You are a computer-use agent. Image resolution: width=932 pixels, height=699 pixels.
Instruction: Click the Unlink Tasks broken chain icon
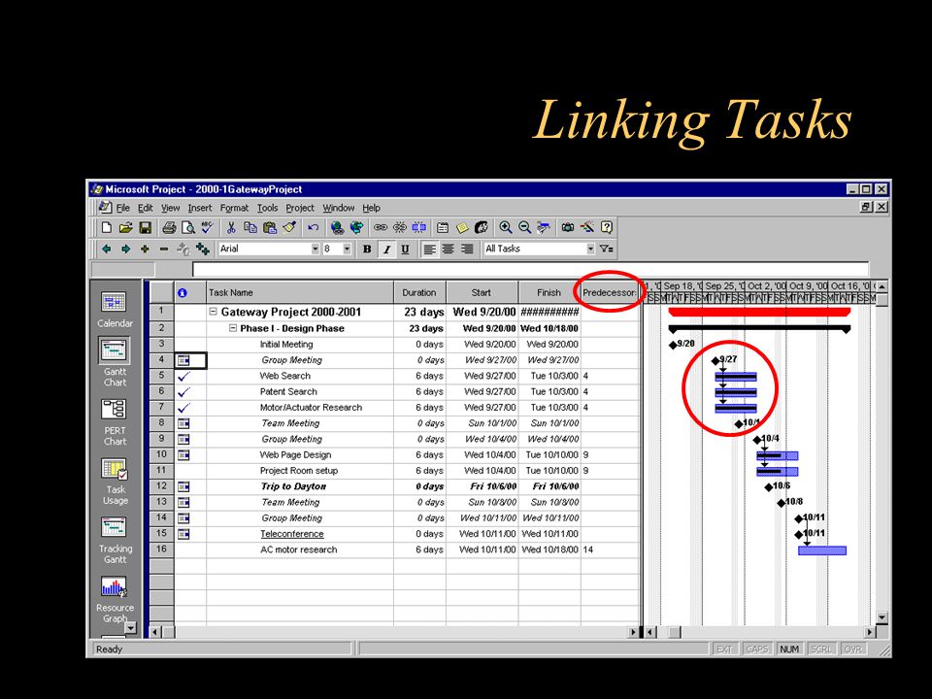tap(399, 227)
